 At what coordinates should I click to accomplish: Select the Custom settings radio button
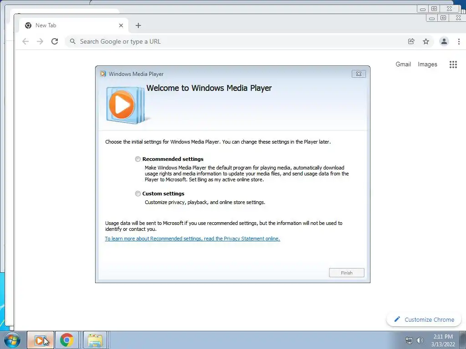(137, 194)
